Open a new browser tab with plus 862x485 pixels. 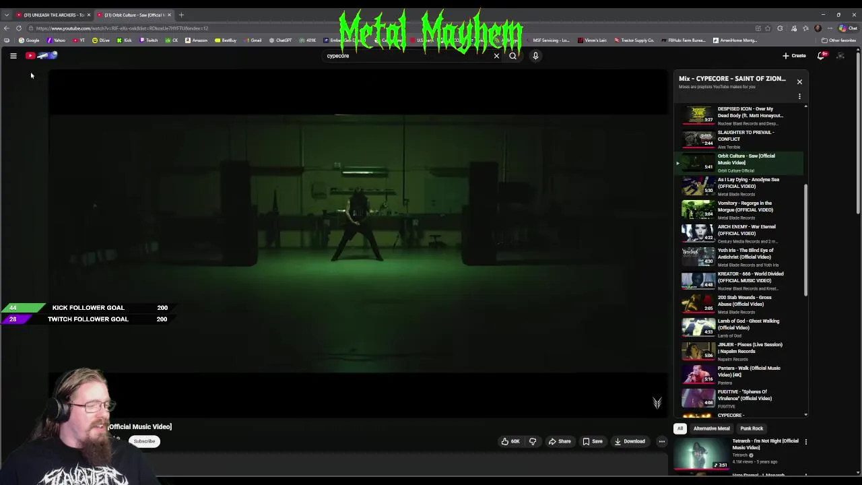[181, 15]
